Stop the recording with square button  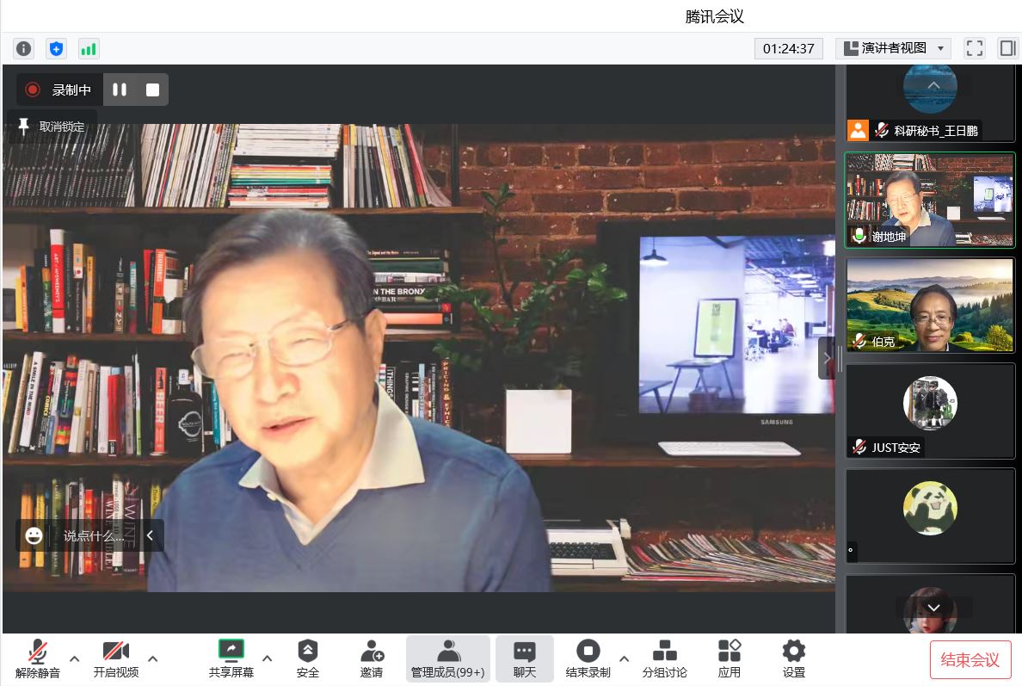(x=152, y=90)
